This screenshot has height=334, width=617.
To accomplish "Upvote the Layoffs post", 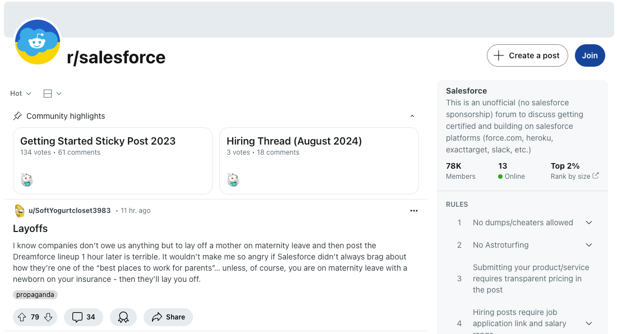I will click(x=22, y=317).
